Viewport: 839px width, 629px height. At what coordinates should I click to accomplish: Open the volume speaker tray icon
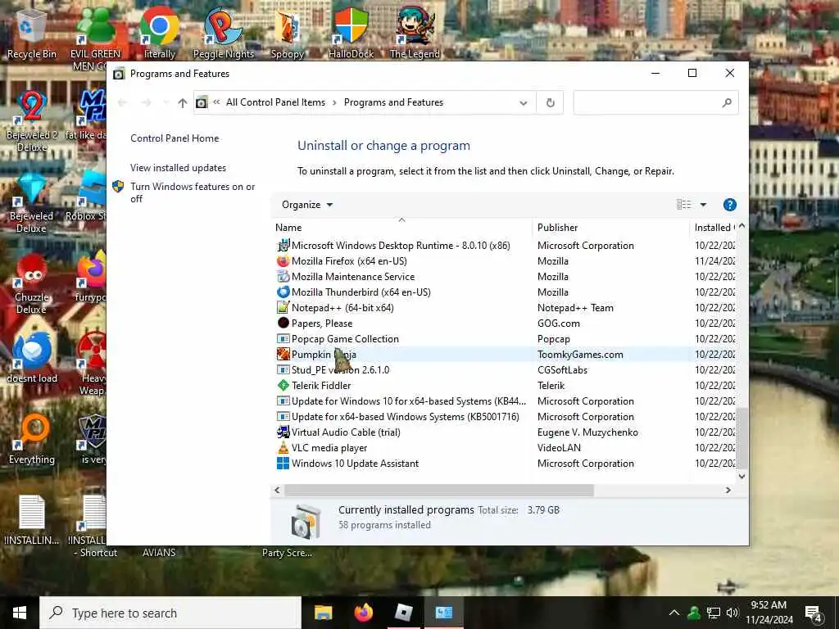tap(732, 613)
